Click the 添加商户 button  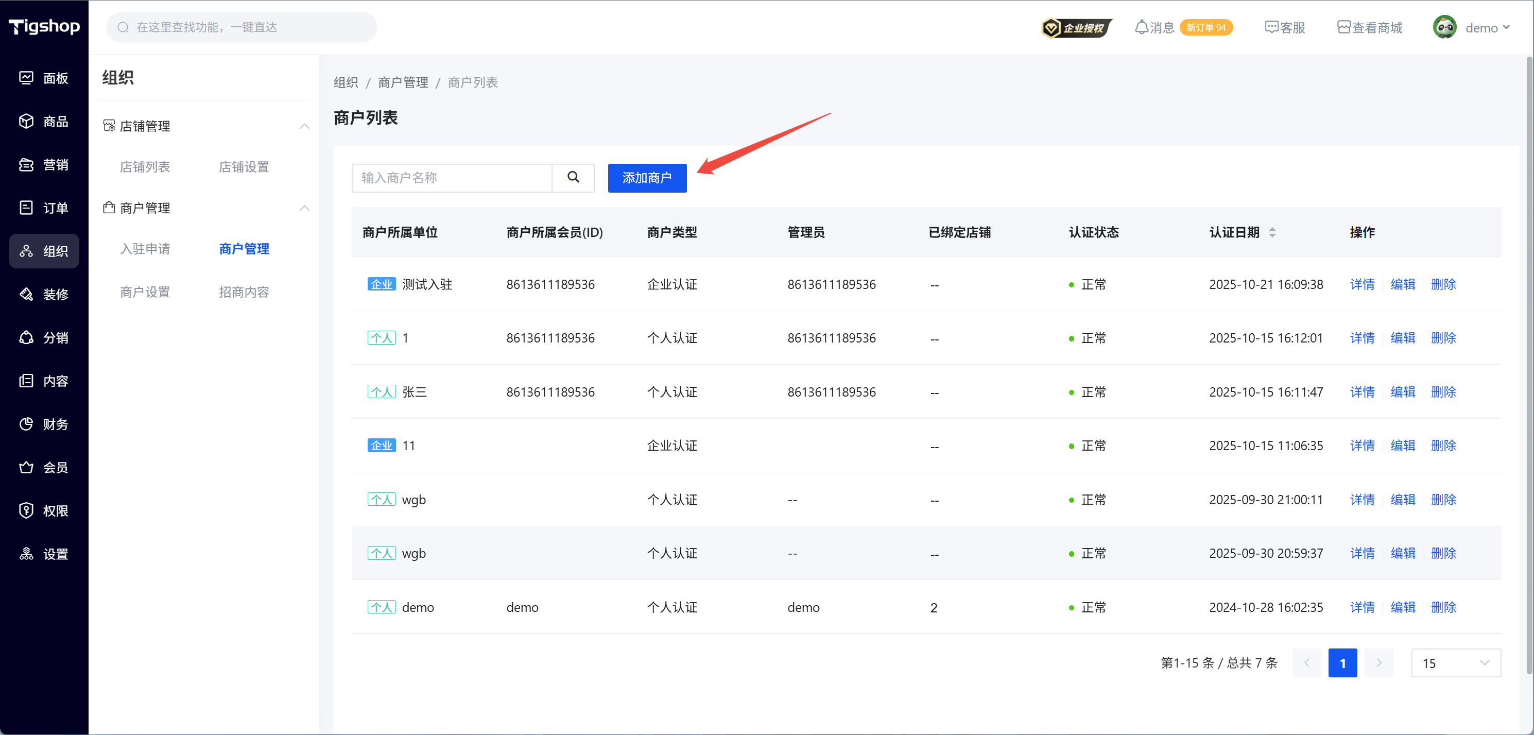[647, 178]
